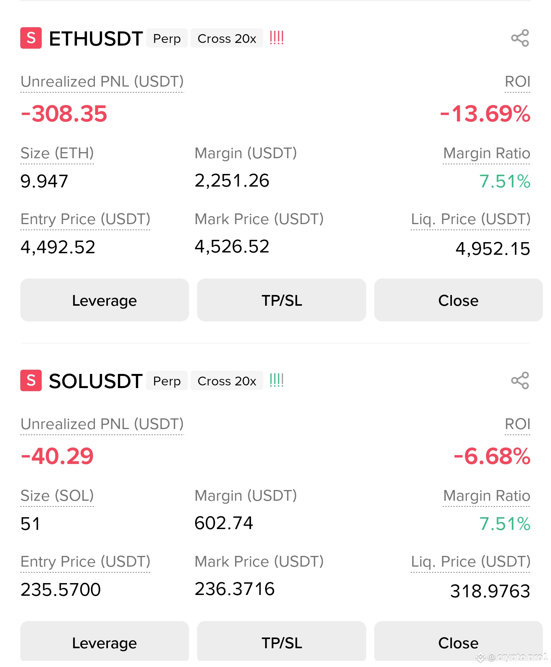The height and width of the screenshot is (667, 551).
Task: Tap the ROI label on SOLUSDT
Action: (x=517, y=424)
